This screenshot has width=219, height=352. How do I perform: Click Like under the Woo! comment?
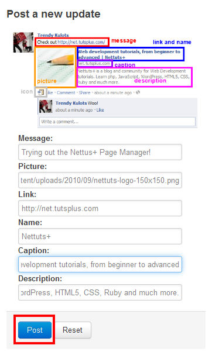pos(100,110)
